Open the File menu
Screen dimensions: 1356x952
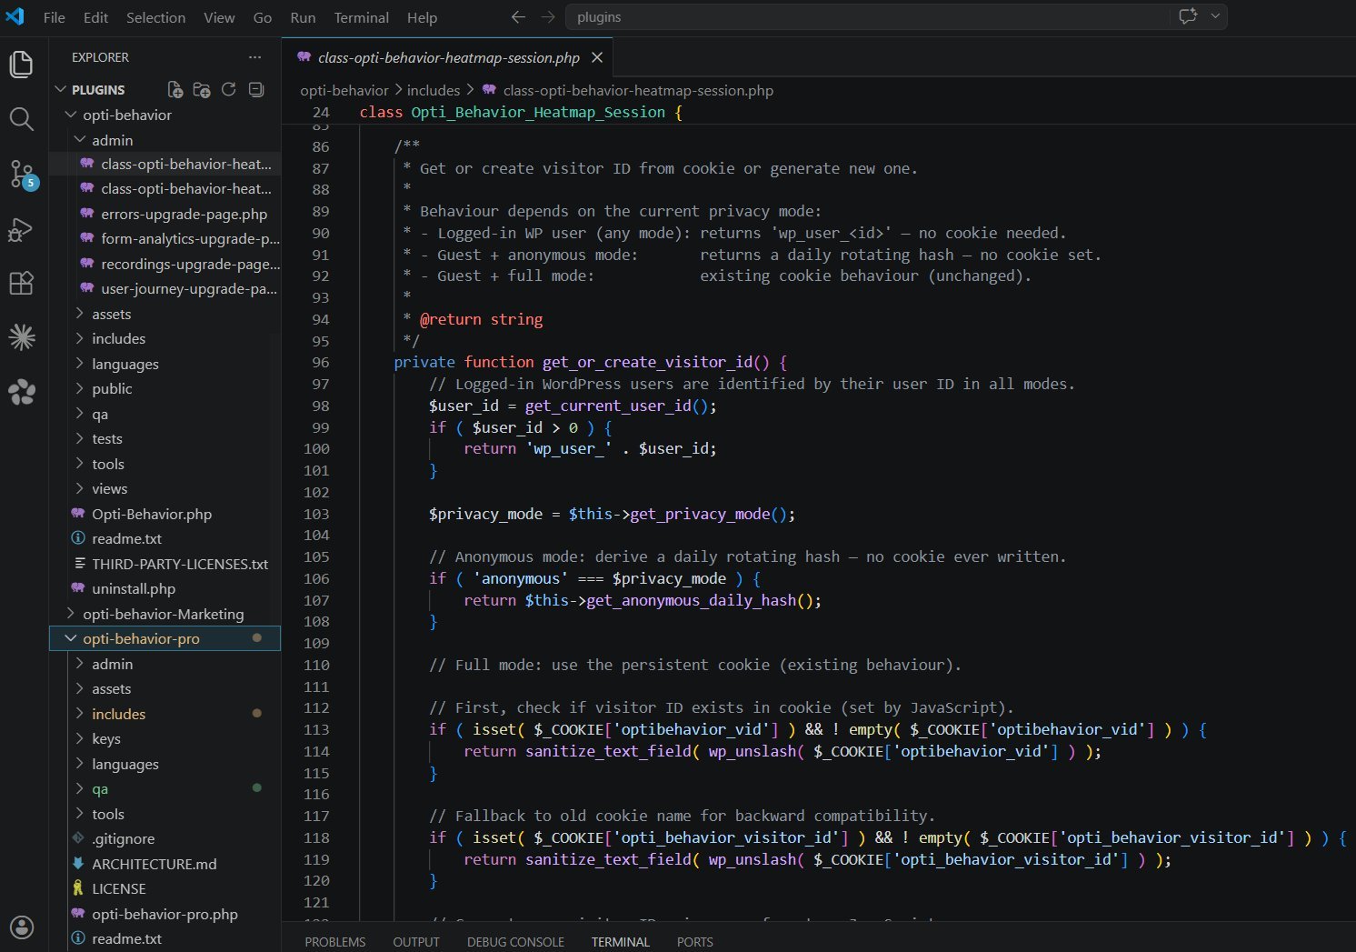coord(55,17)
